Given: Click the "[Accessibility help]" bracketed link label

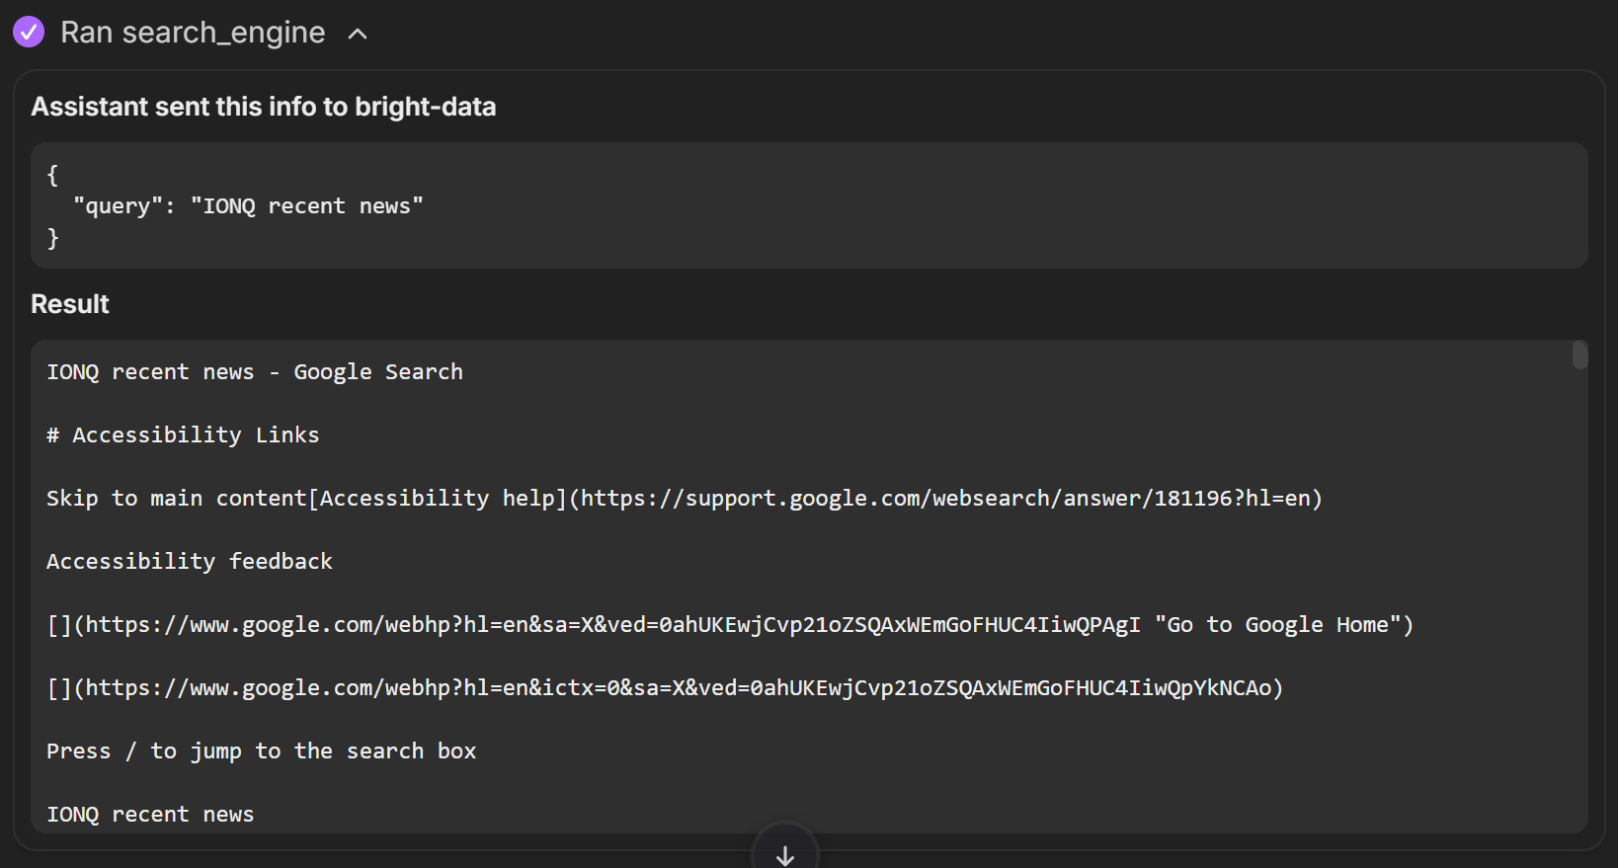Looking at the screenshot, I should 438,499.
